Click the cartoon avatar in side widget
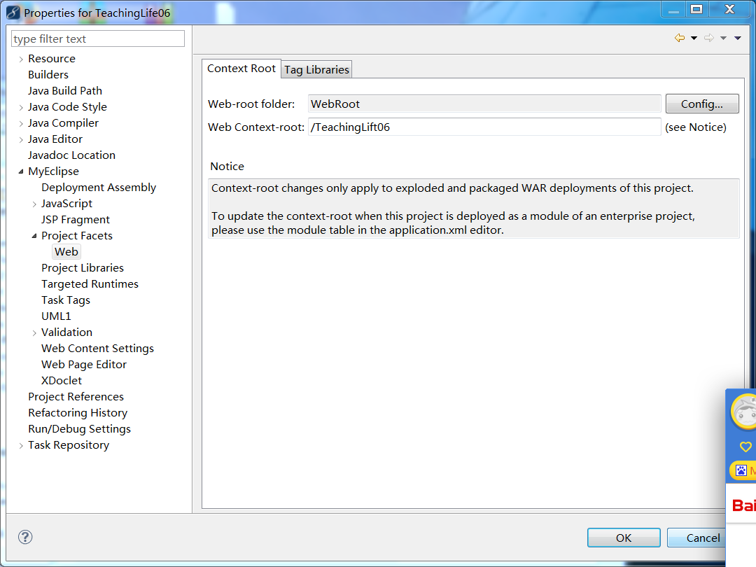This screenshot has width=756, height=567. 744,412
